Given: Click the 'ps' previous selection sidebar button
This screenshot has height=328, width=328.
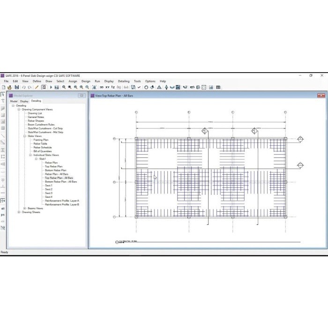Looking at the screenshot, I should pos(3,215).
